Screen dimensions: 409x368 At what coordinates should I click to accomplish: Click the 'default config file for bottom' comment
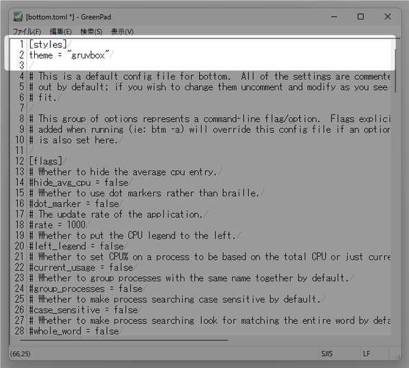209,76
